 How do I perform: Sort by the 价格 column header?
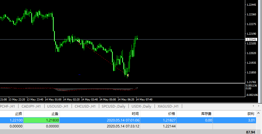[172, 114]
